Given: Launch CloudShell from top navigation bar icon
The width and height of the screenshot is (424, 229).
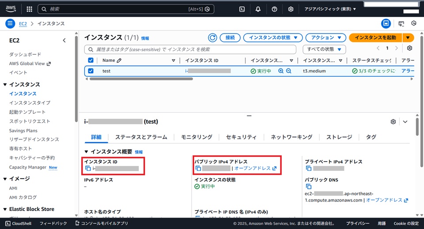Looking at the screenshot, I should coord(242,9).
